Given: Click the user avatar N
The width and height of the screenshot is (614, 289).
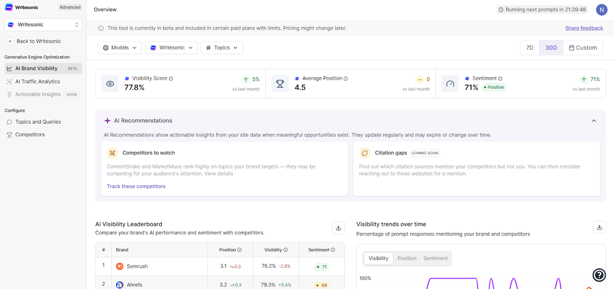Looking at the screenshot, I should (602, 10).
